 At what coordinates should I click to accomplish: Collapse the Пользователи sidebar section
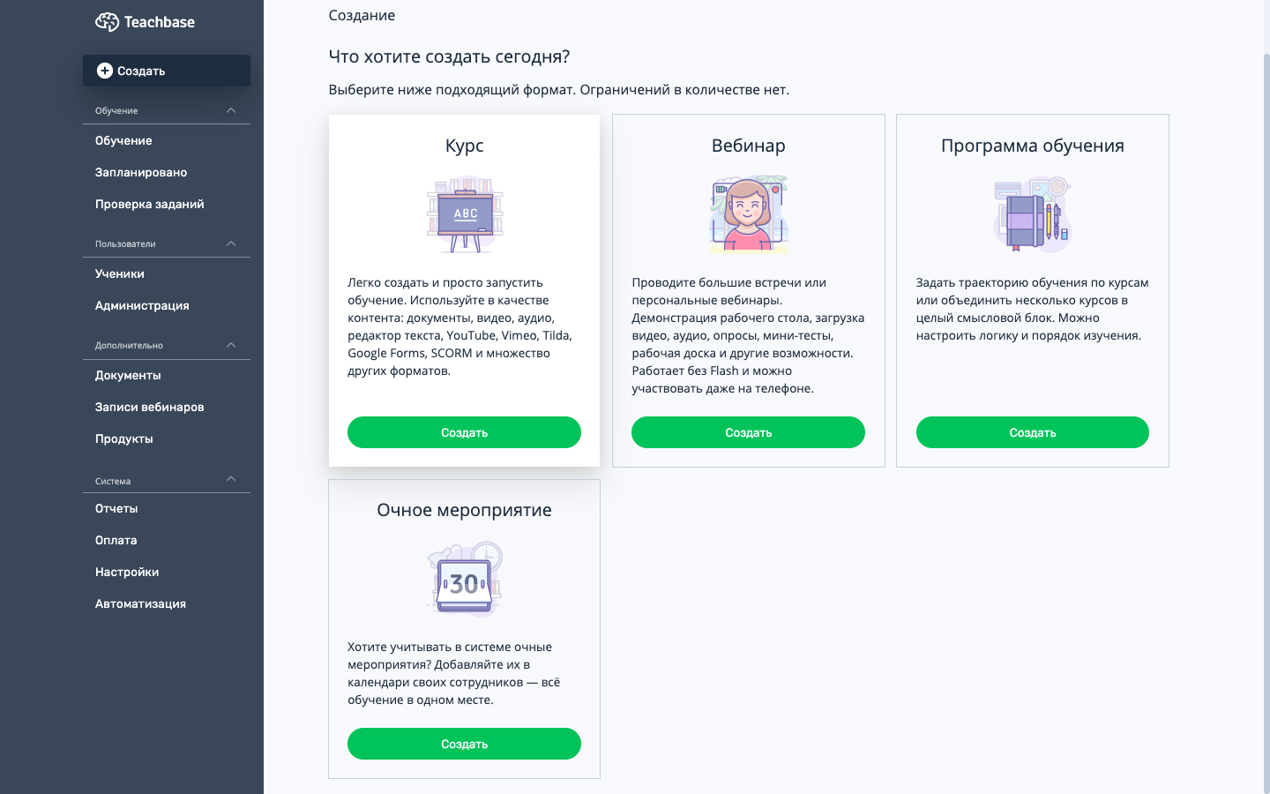(230, 243)
